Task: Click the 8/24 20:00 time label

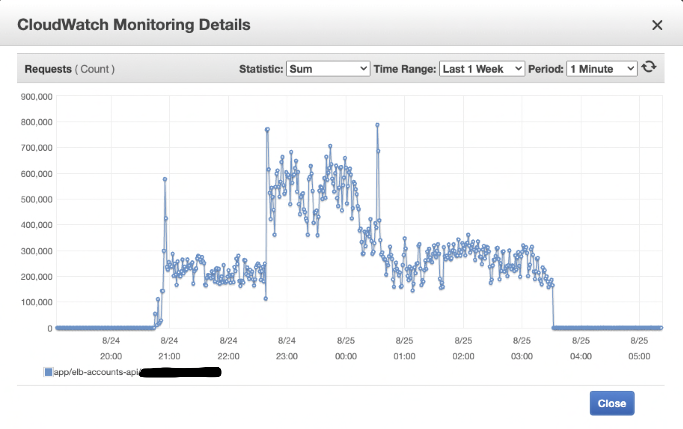Action: pos(111,348)
